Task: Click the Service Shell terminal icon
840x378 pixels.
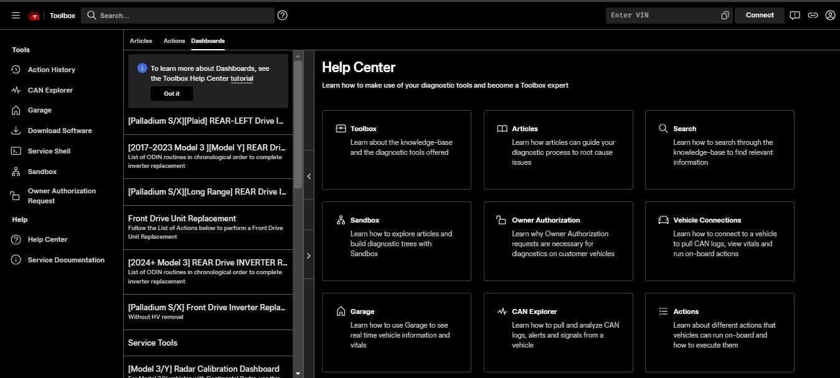Action: 16,151
